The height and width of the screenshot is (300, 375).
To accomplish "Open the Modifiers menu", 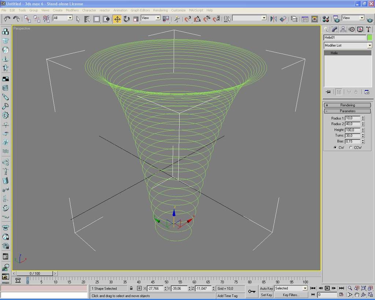I will 72,10.
